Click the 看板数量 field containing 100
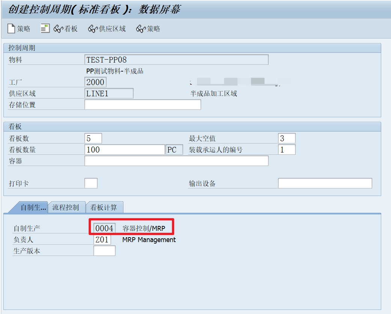Image resolution: width=391 pixels, height=314 pixels. tap(124, 149)
